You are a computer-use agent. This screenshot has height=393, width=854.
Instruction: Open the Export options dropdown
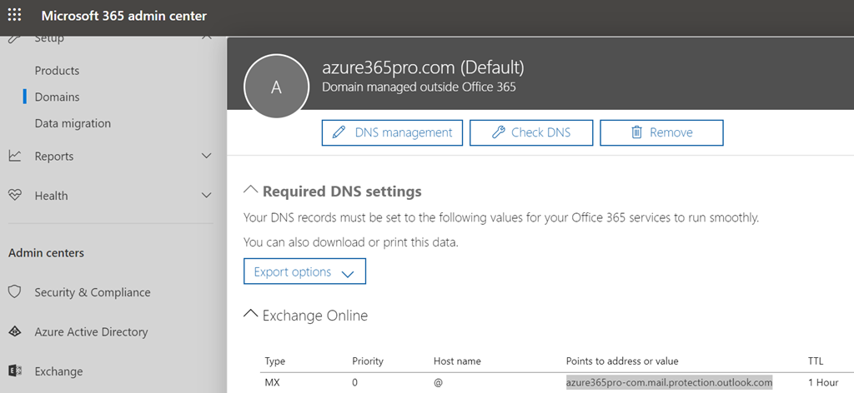[x=304, y=271]
